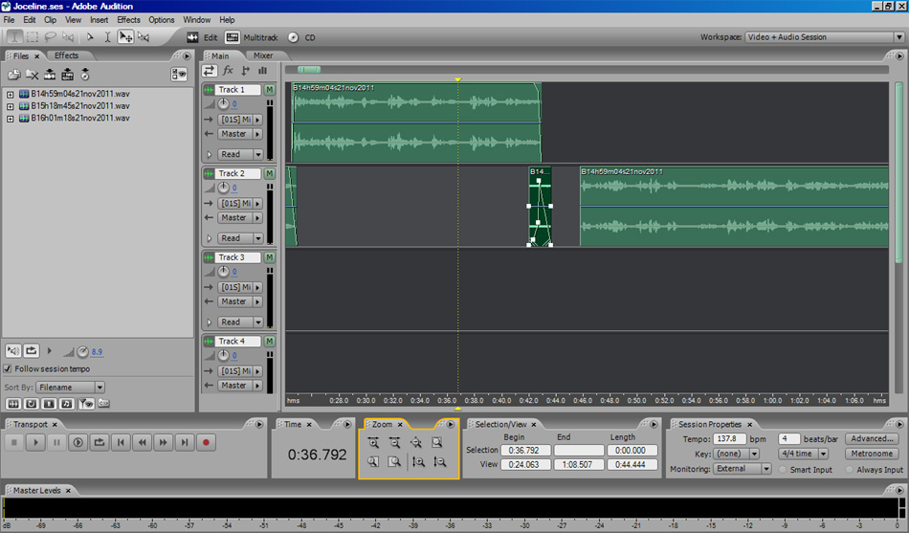Viewport: 909px width, 533px height.
Task: Open the Effects menu in menu bar
Action: coord(128,19)
